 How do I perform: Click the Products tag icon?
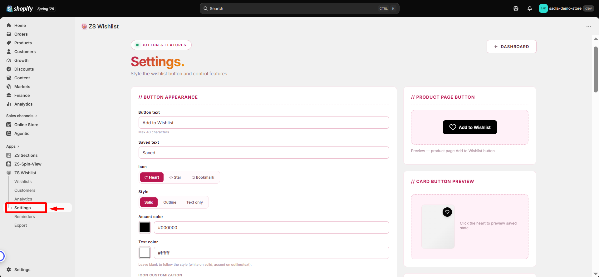coord(9,43)
